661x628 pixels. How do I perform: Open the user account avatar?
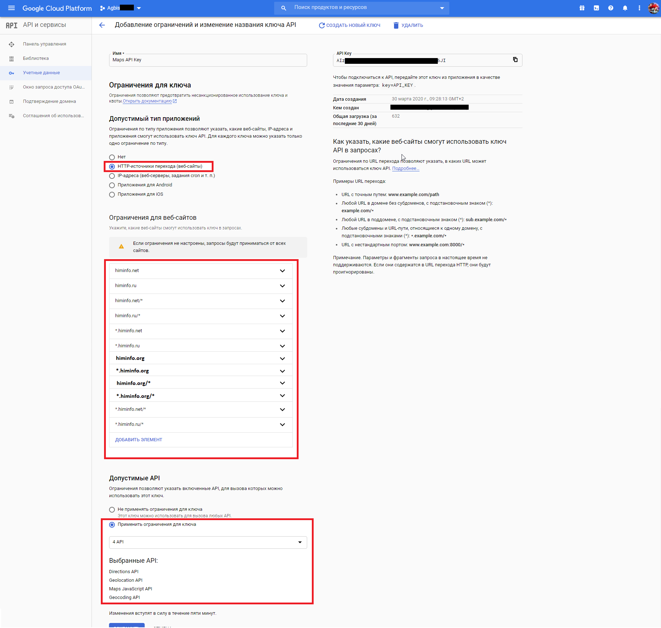pos(653,8)
